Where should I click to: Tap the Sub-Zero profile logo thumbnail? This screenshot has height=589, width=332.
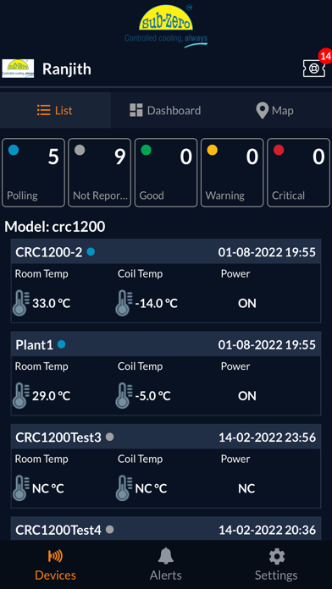click(18, 69)
